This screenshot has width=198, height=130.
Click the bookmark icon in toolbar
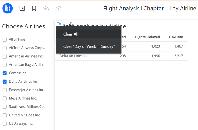point(34,8)
